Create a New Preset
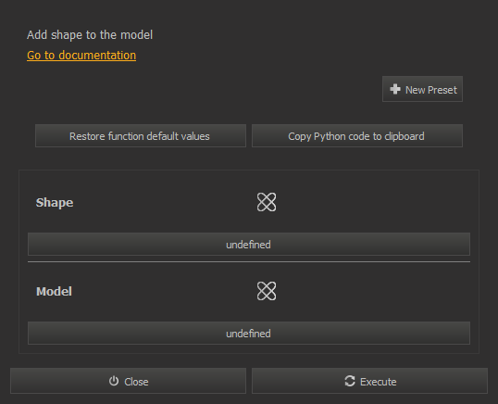 tap(422, 89)
